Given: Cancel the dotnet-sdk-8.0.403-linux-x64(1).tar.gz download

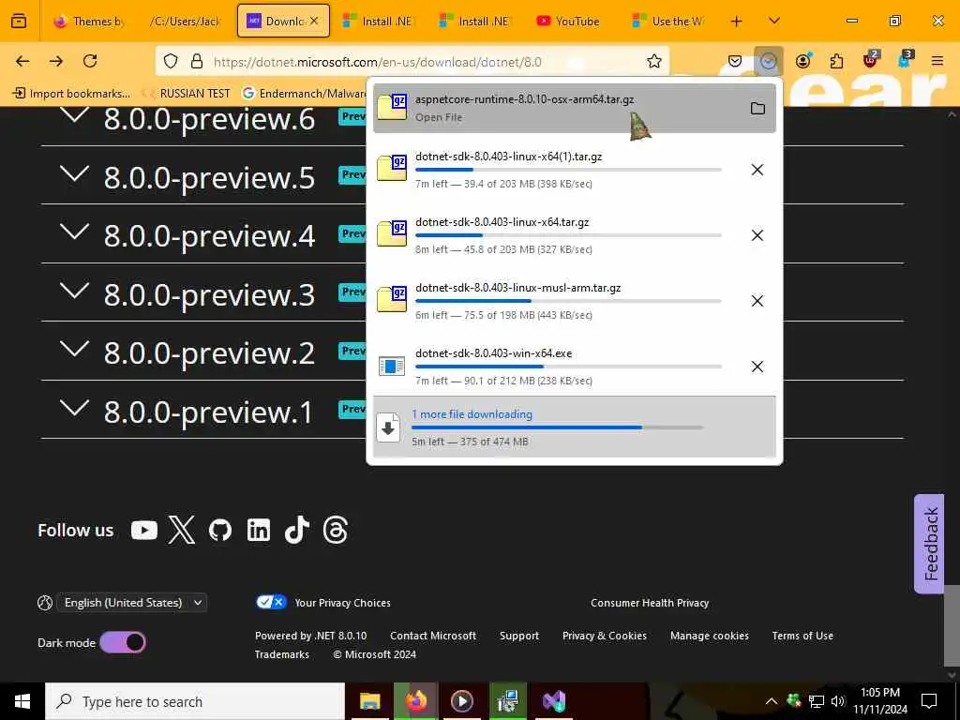Looking at the screenshot, I should 757,170.
